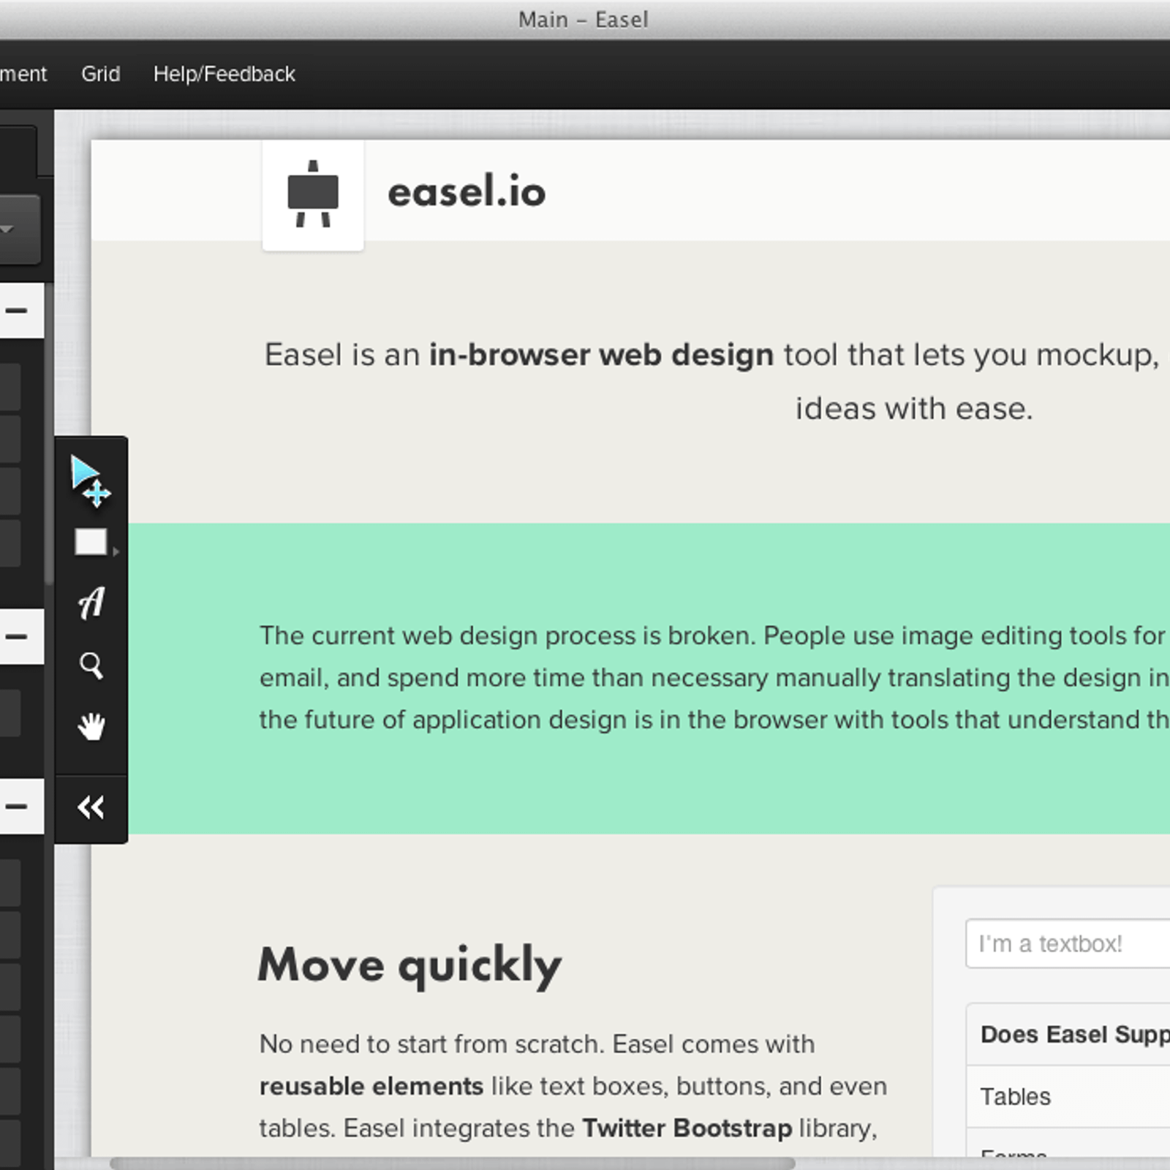Image resolution: width=1170 pixels, height=1170 pixels.
Task: Click the "I'm a textbox!" input field
Action: (1068, 943)
